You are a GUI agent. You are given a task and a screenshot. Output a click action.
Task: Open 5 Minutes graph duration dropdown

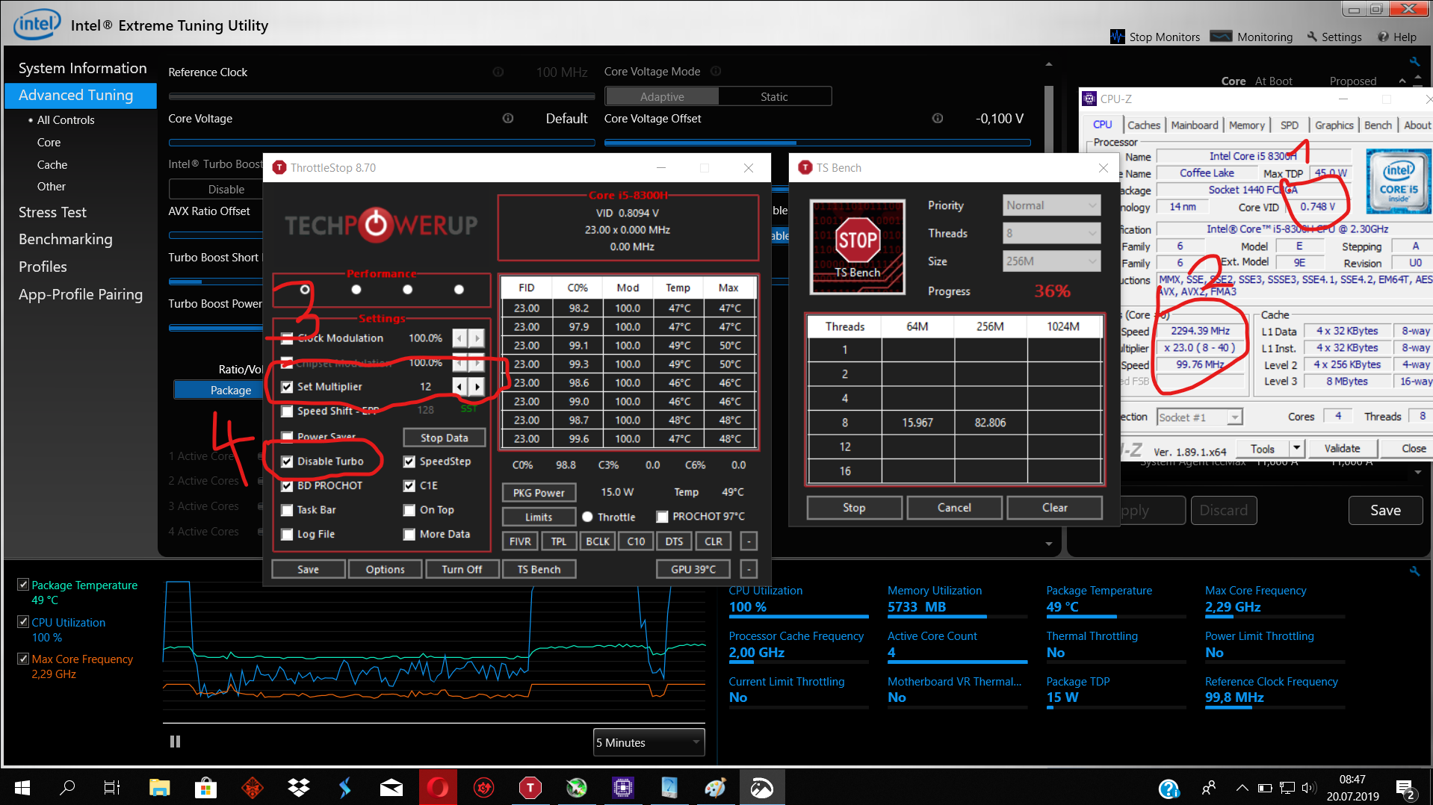[x=649, y=742]
